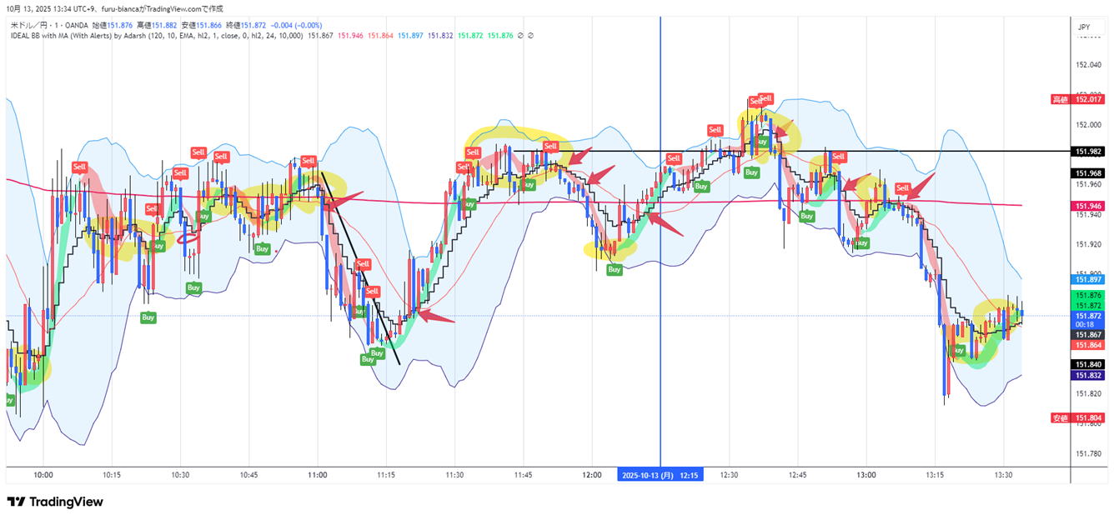Open the JPY currency selector

click(1084, 27)
